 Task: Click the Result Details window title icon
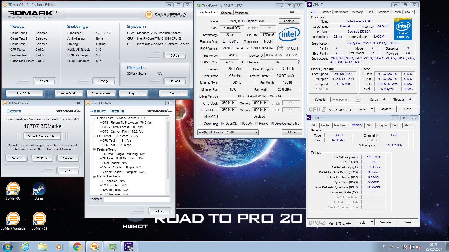pyautogui.click(x=88, y=103)
